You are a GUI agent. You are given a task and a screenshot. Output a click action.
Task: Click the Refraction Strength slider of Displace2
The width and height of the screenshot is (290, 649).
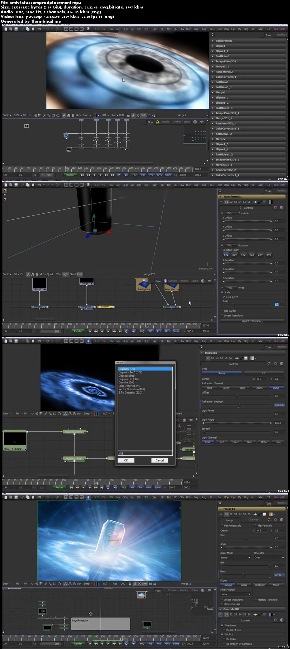(x=236, y=405)
